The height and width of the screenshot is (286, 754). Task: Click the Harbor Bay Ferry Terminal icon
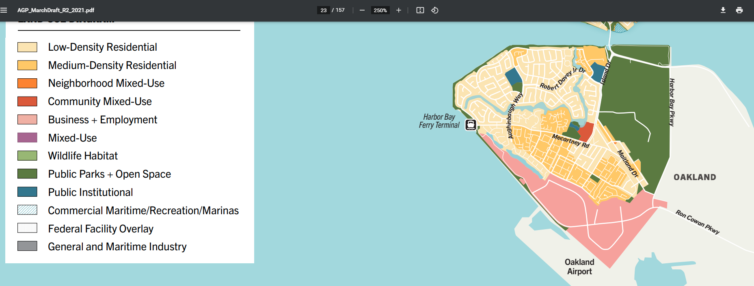pyautogui.click(x=471, y=125)
